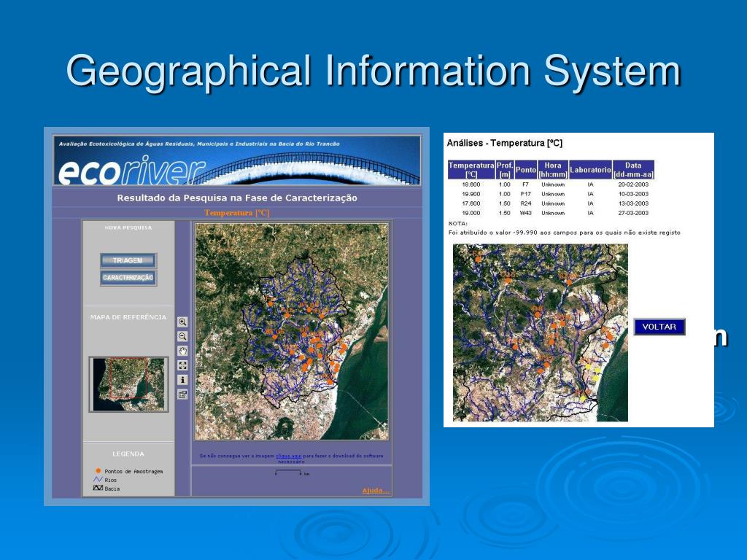Click the 'Data [dd-mm-aa]' column header
747x560 pixels.
click(x=633, y=169)
